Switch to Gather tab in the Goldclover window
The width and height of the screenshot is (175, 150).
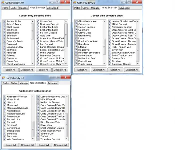[x=86, y=8]
